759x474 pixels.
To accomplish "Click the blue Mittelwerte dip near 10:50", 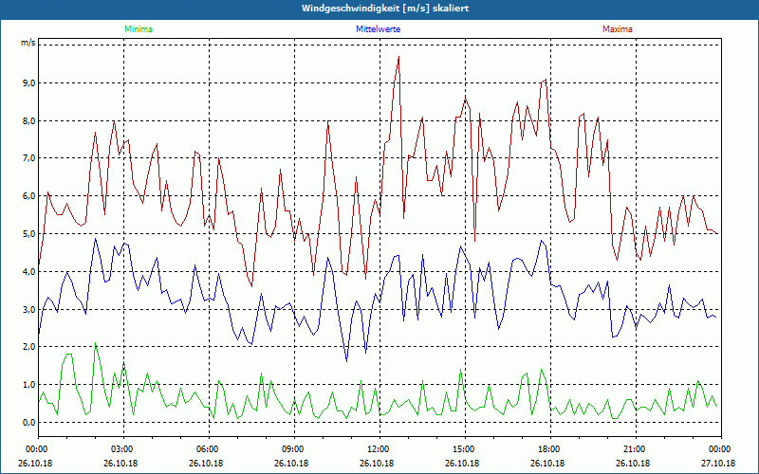I will 346,361.
